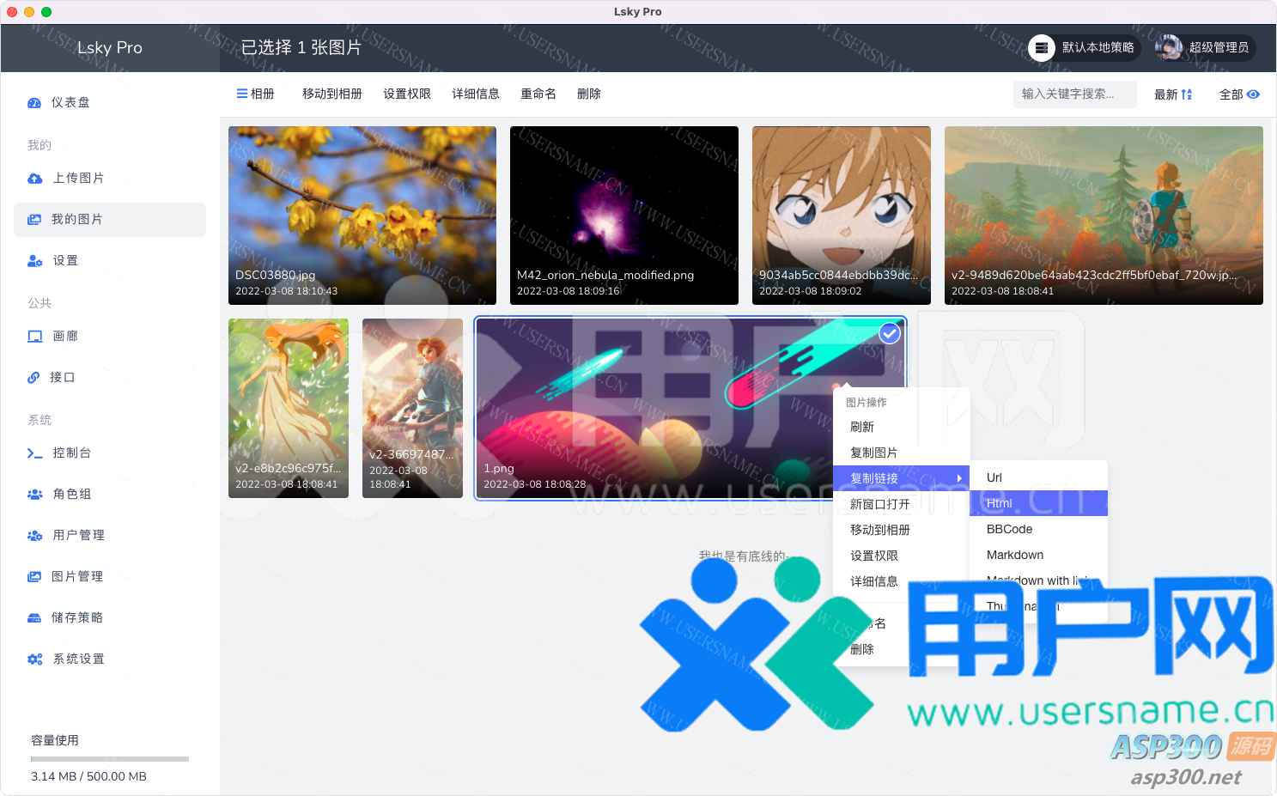This screenshot has height=796, width=1277.
Task: Open the 接口 link icon
Action: click(33, 378)
